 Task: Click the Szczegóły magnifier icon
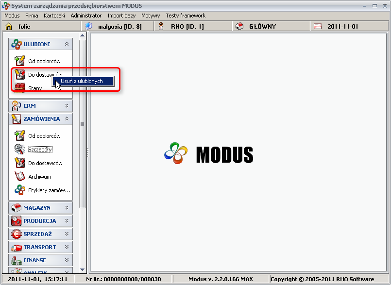[19, 149]
